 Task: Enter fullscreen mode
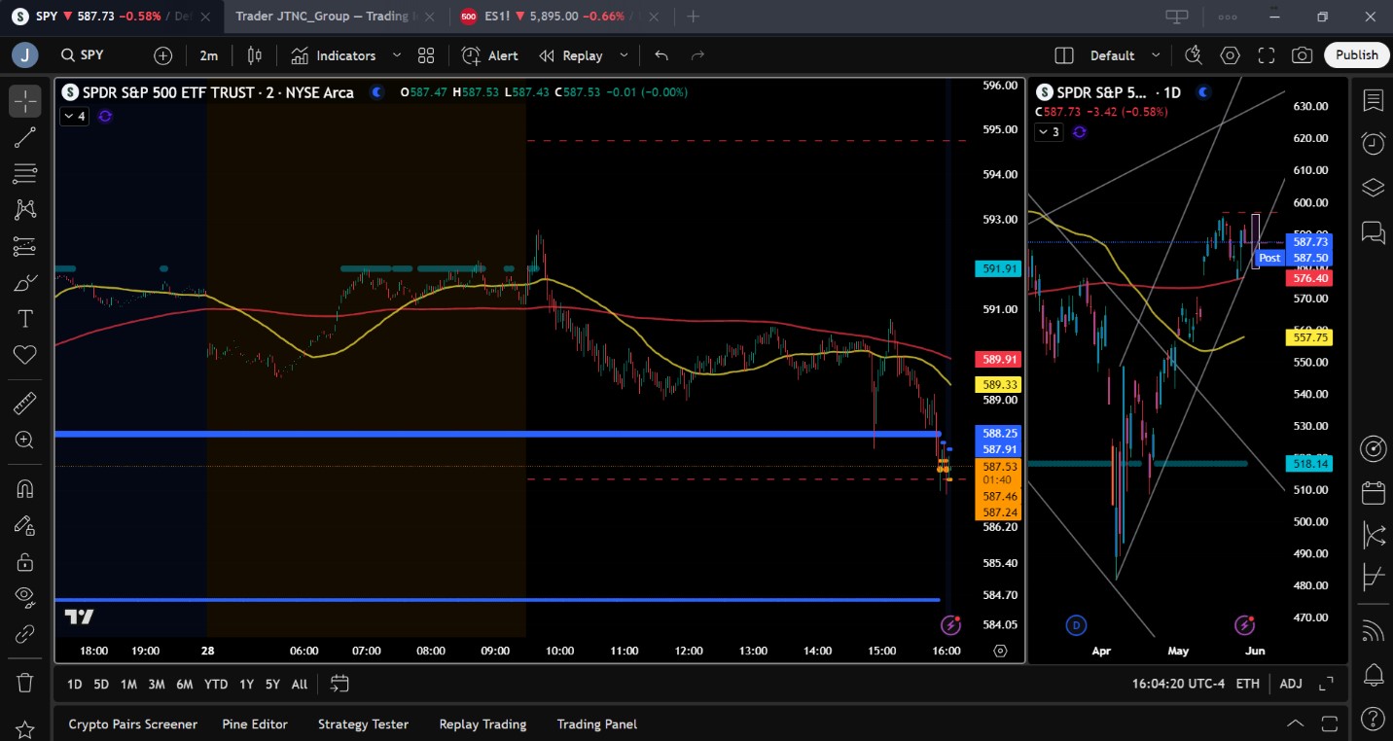(x=1267, y=55)
